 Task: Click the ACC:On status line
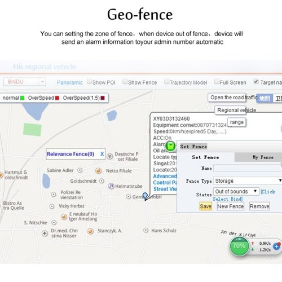coord(162,138)
